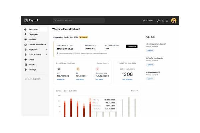The height and width of the screenshot is (133, 200).
Task: Click the last grey chart bar
Action: pos(135,108)
